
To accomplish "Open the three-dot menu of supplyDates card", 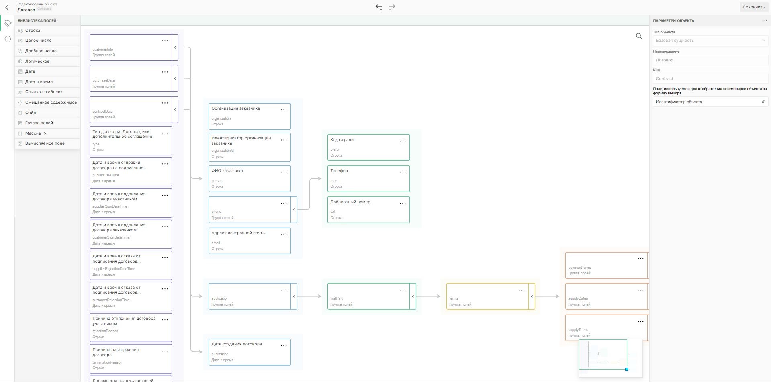I will [x=640, y=290].
